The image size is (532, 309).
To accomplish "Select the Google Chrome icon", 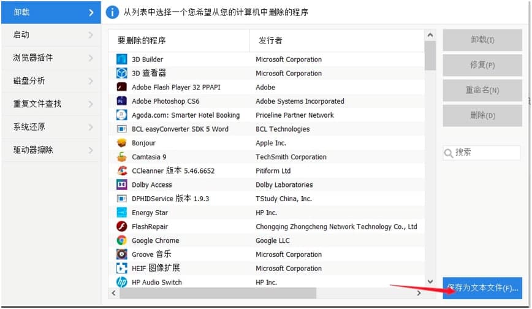I will pos(121,241).
